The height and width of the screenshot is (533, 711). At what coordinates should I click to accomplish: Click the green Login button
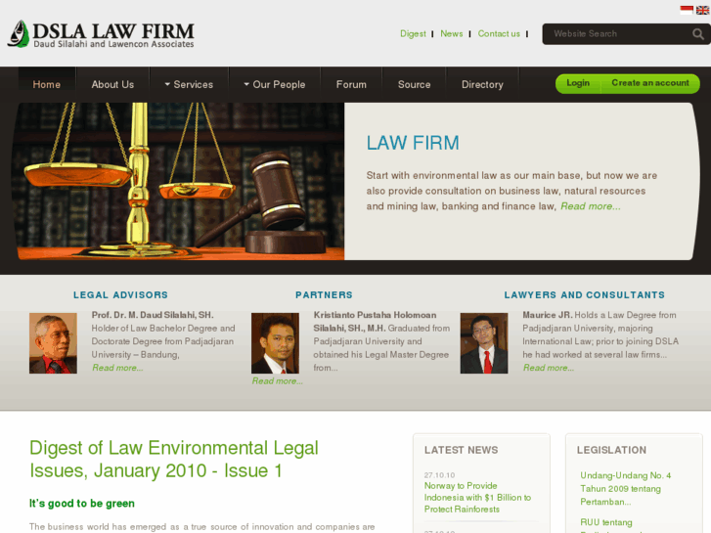[x=578, y=83]
